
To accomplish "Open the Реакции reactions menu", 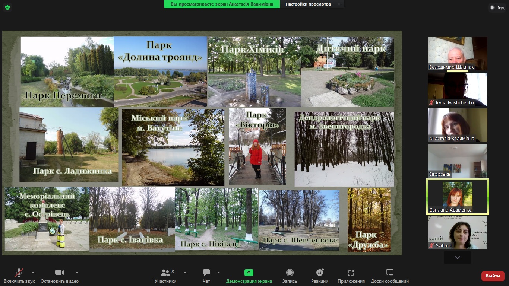I will [x=320, y=276].
